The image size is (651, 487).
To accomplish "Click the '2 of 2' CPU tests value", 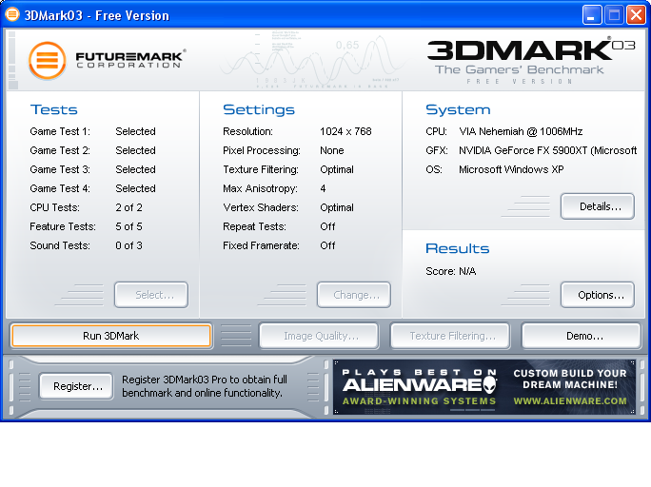I will coord(128,207).
